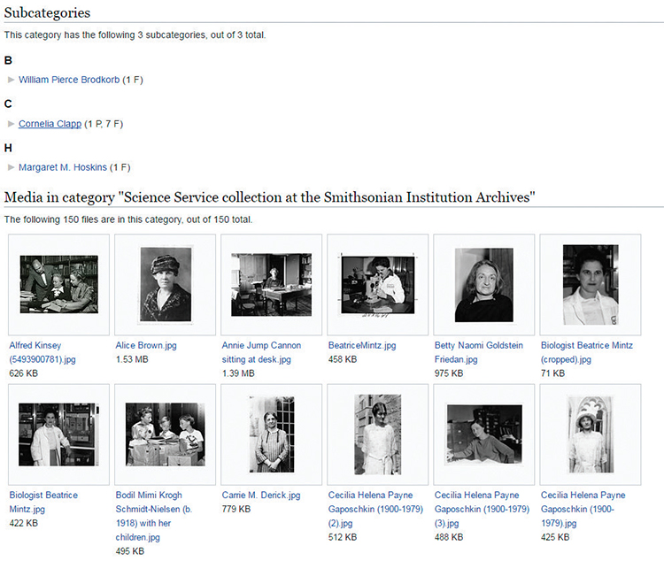Select the text '3 subcategories, out of 3 total'
Viewport: 664px width, 561px height.
[201, 35]
